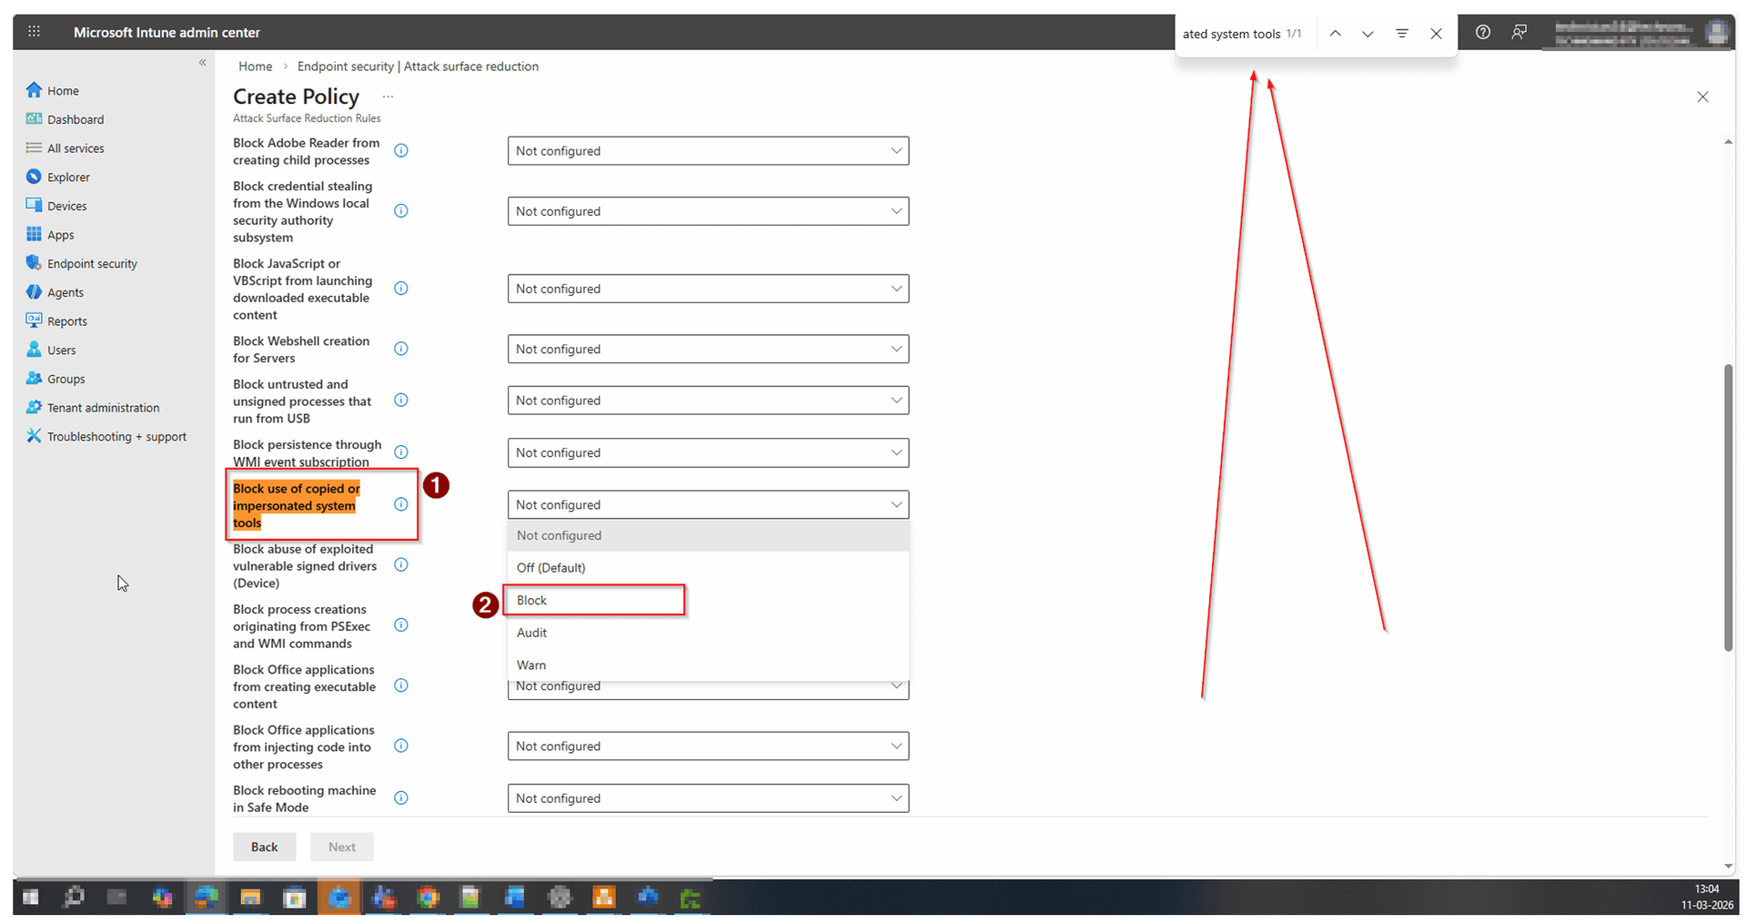This screenshot has width=1747, height=924.
Task: Click the page vertical scrollbar thumb
Action: point(1728,507)
